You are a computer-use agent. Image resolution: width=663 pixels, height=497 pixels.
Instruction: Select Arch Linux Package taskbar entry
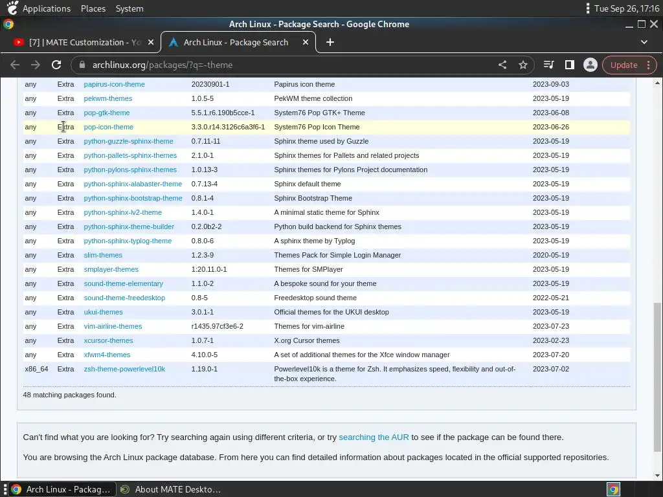(62, 489)
